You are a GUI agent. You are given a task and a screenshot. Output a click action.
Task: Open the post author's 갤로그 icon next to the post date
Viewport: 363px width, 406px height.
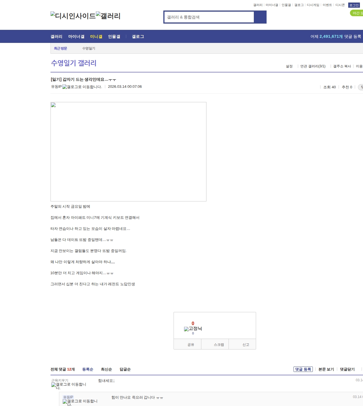click(82, 87)
